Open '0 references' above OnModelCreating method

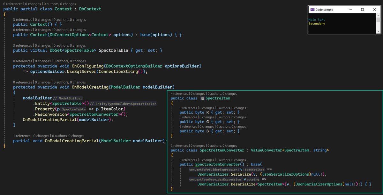click(23, 82)
